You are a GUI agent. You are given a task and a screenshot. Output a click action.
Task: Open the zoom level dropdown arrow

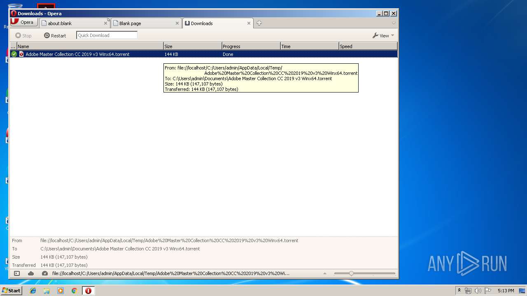(x=325, y=273)
